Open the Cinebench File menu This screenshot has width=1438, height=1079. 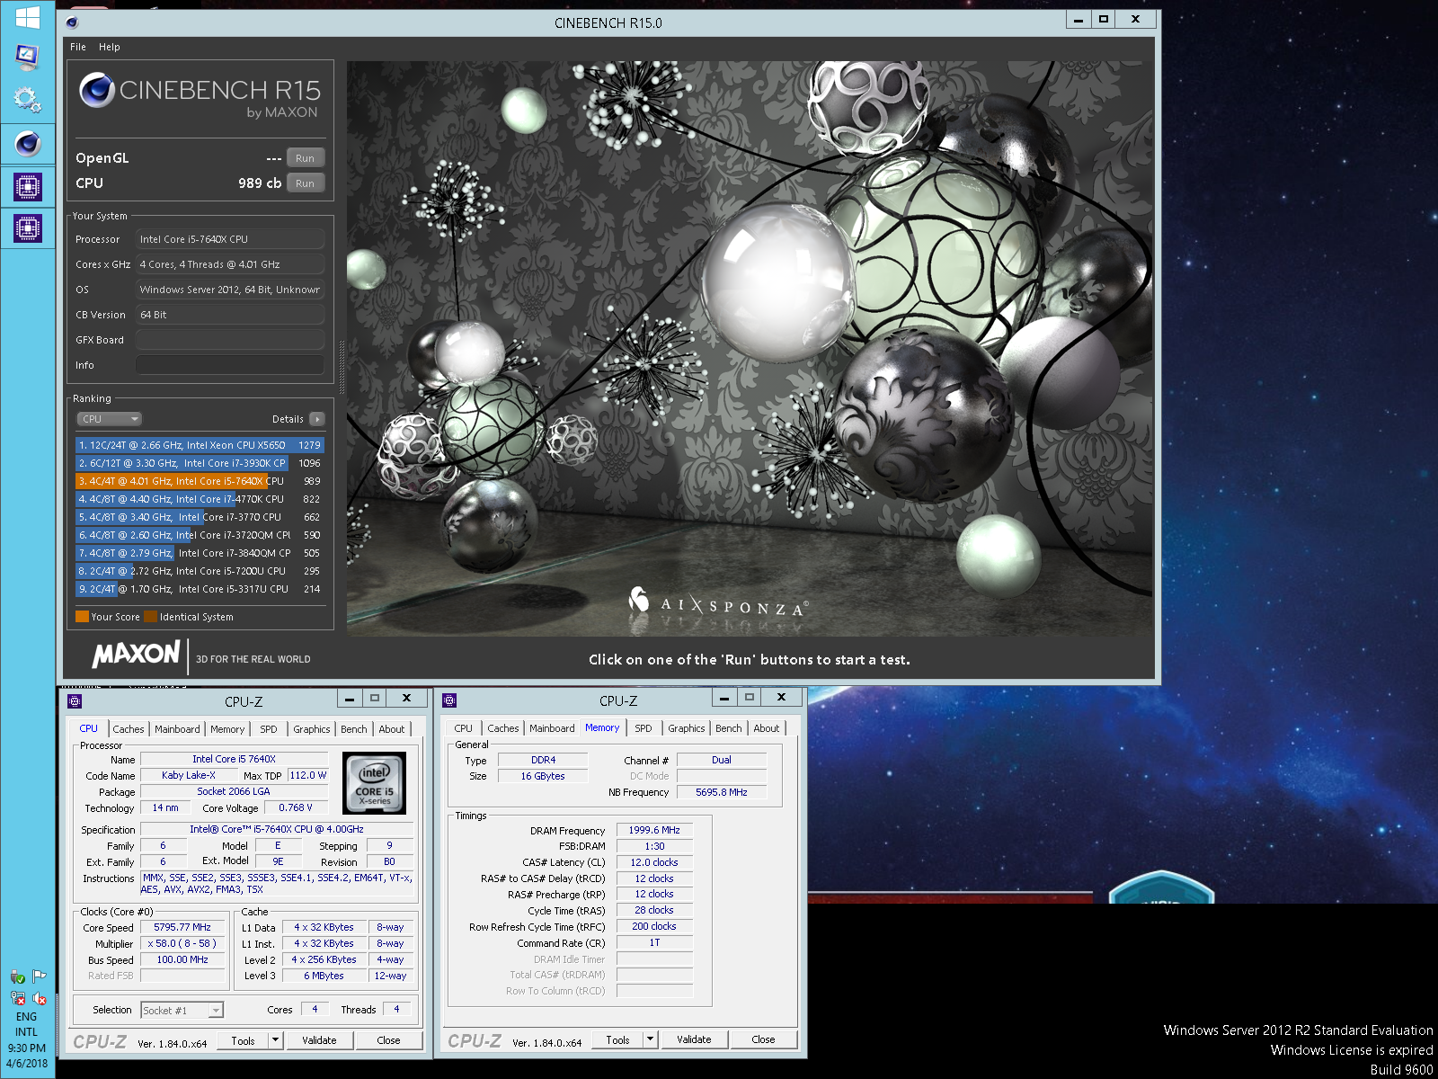78,47
